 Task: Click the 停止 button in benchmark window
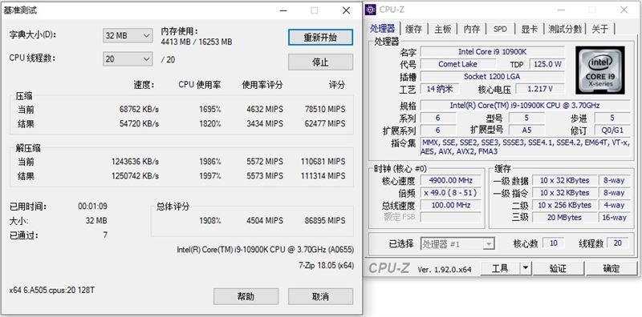[320, 62]
